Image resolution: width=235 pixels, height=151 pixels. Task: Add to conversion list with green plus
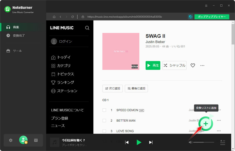pyautogui.click(x=206, y=124)
